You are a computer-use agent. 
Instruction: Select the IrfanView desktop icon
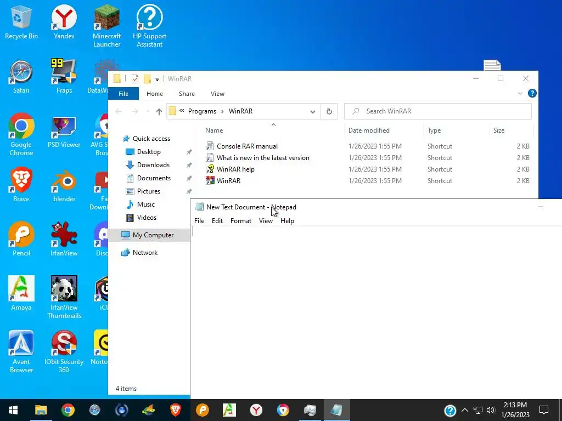(x=64, y=240)
